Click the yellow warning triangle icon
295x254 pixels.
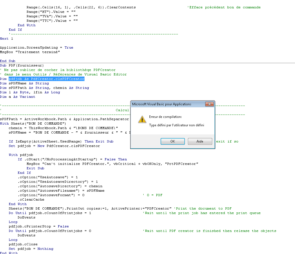pos(142,120)
